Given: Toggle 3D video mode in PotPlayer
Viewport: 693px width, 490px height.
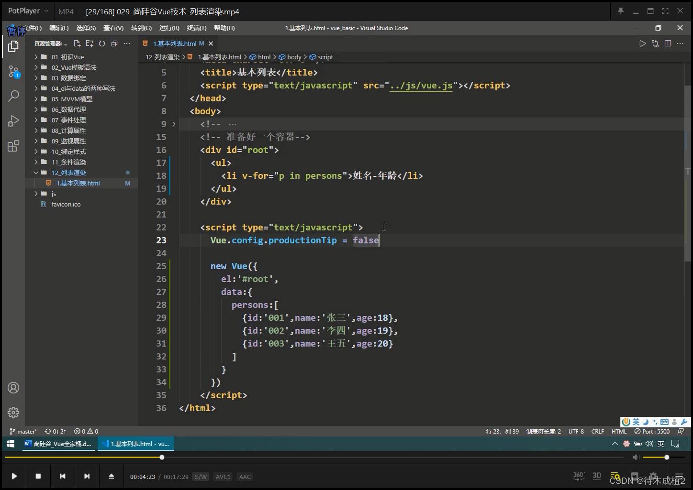Looking at the screenshot, I should pos(597,476).
